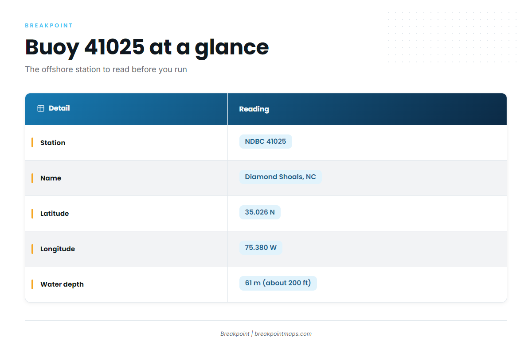Screen dimensions: 532x349
Task: Select the 35.026 N latitude value
Action: (260, 212)
